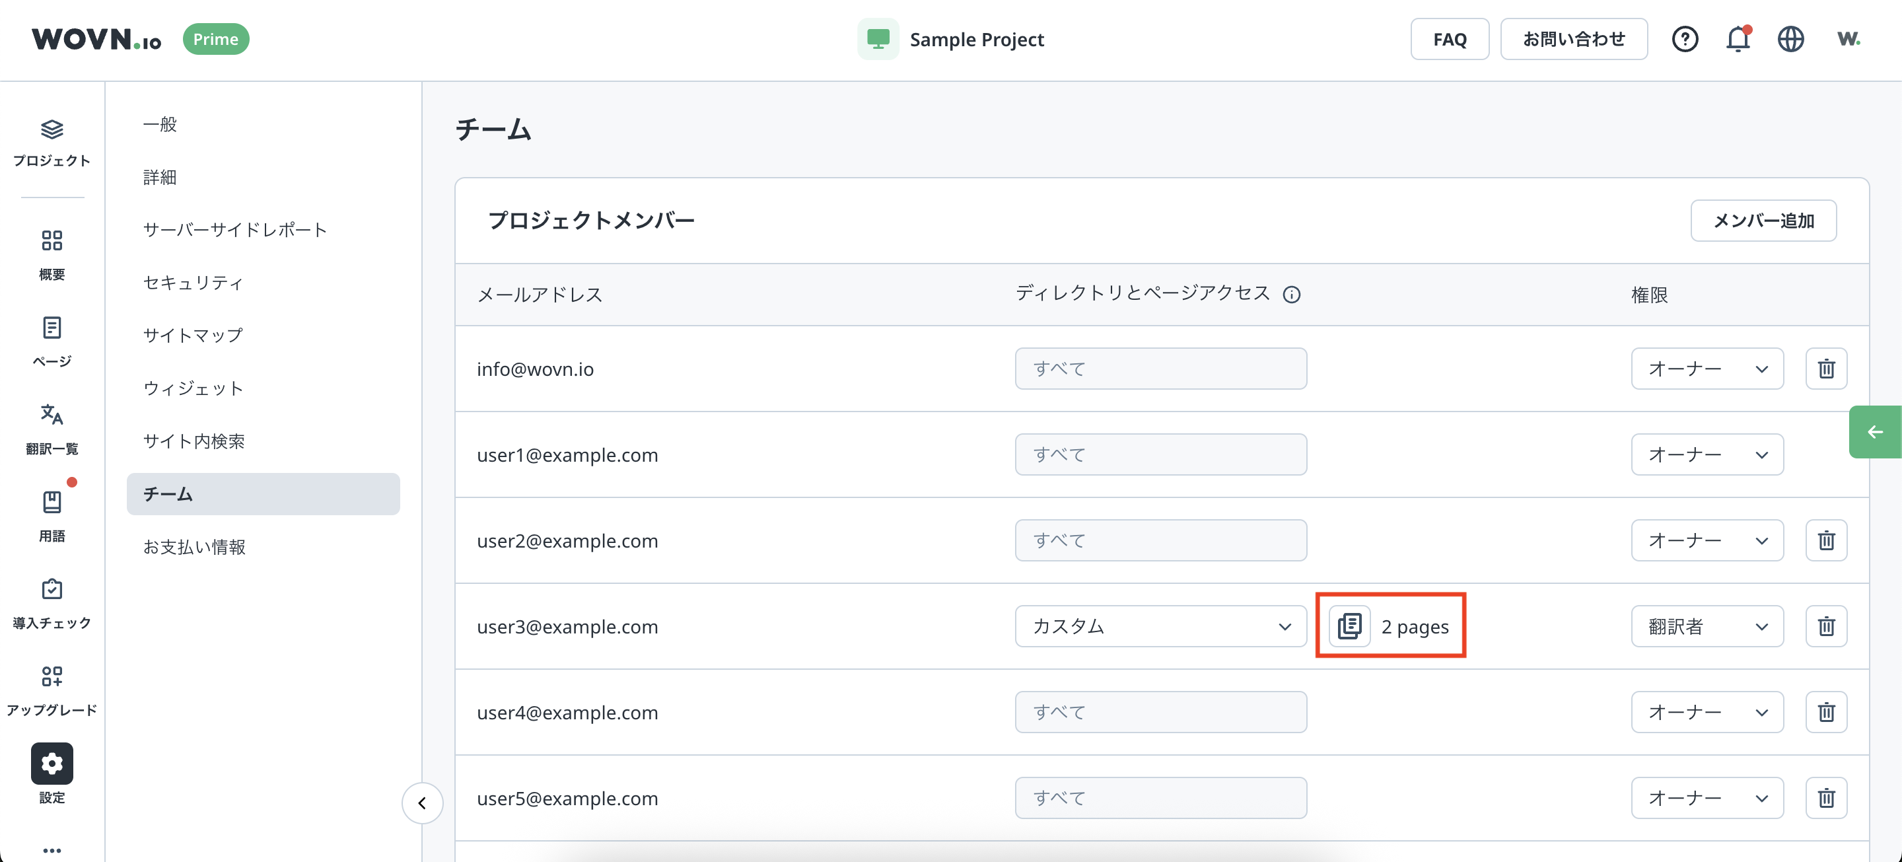The image size is (1902, 862).
Task: Click the FAQ button
Action: [1450, 39]
